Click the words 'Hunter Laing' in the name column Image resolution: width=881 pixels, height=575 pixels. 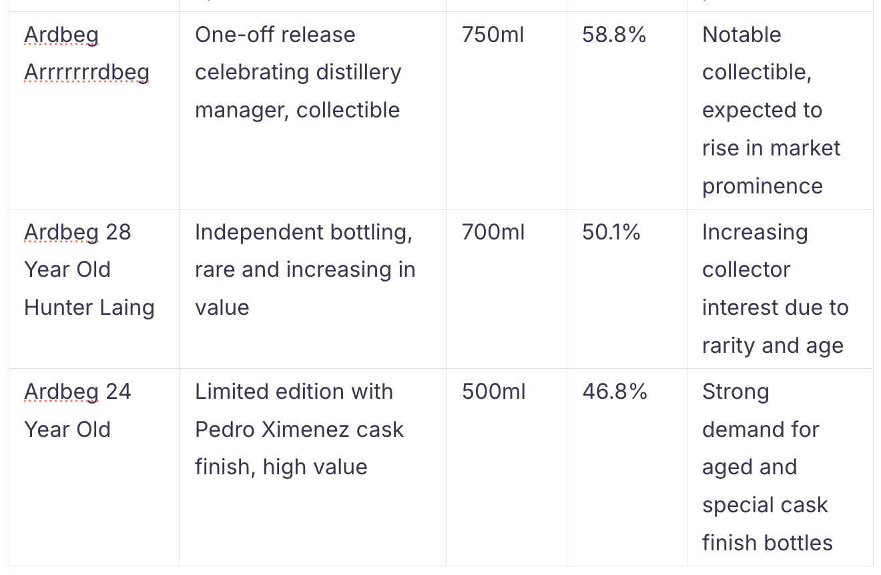pyautogui.click(x=89, y=308)
